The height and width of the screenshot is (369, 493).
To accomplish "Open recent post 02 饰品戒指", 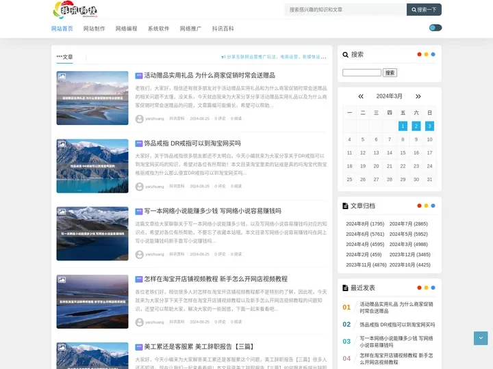I will coord(397,325).
